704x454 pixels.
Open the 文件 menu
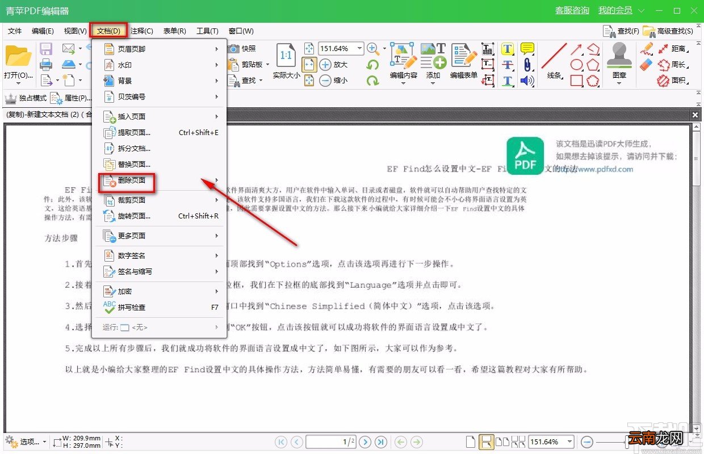tap(15, 31)
